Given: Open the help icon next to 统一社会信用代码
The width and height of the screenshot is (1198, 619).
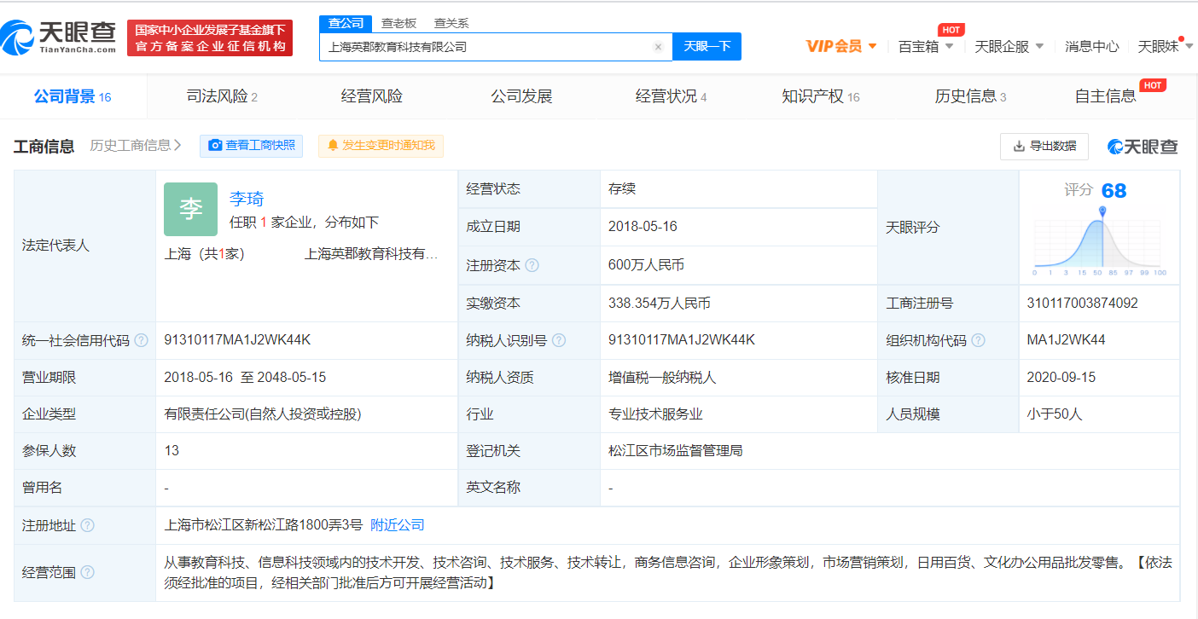Looking at the screenshot, I should tap(141, 340).
